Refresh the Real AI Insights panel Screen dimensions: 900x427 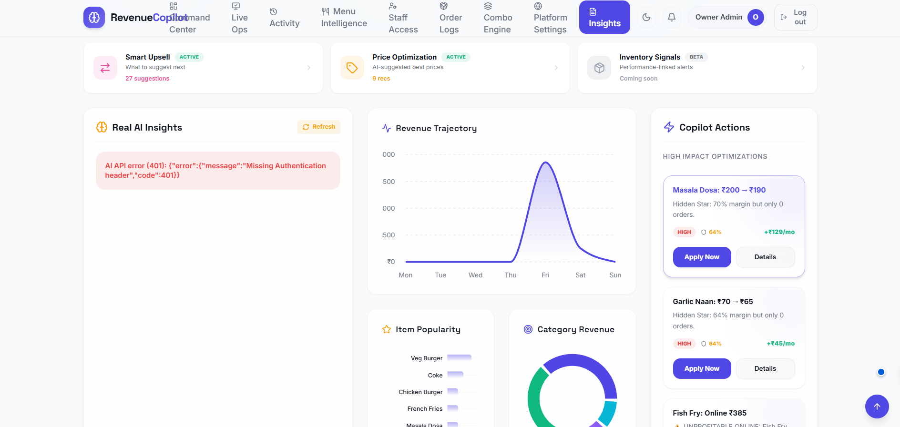(319, 127)
